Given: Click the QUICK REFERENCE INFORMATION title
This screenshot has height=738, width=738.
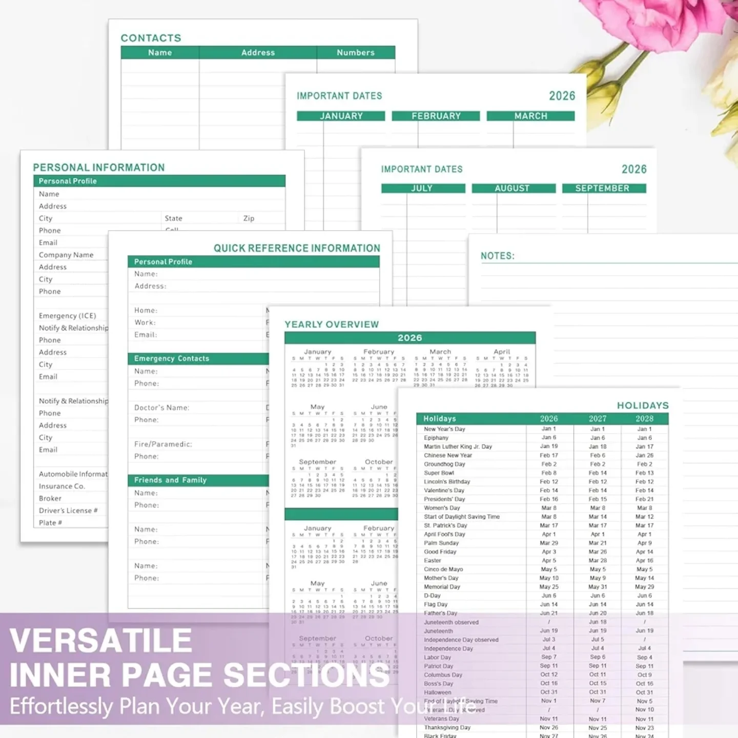Looking at the screenshot, I should (x=297, y=249).
